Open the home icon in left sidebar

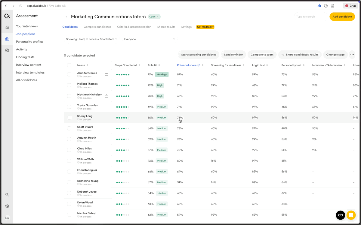pos(7,27)
